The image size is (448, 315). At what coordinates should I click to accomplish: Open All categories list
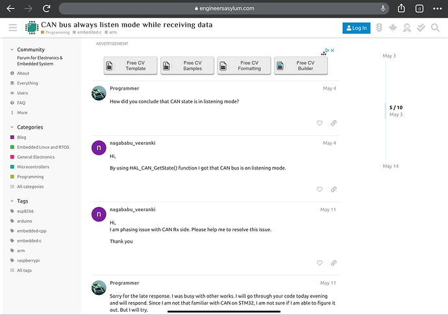[x=27, y=186]
